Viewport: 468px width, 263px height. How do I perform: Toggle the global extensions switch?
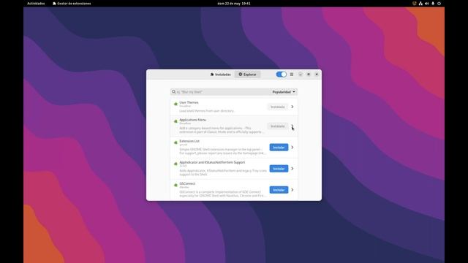281,75
